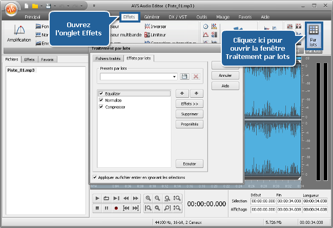Click the yellow open-folder icon
This screenshot has width=333, height=228.
coord(35,6)
